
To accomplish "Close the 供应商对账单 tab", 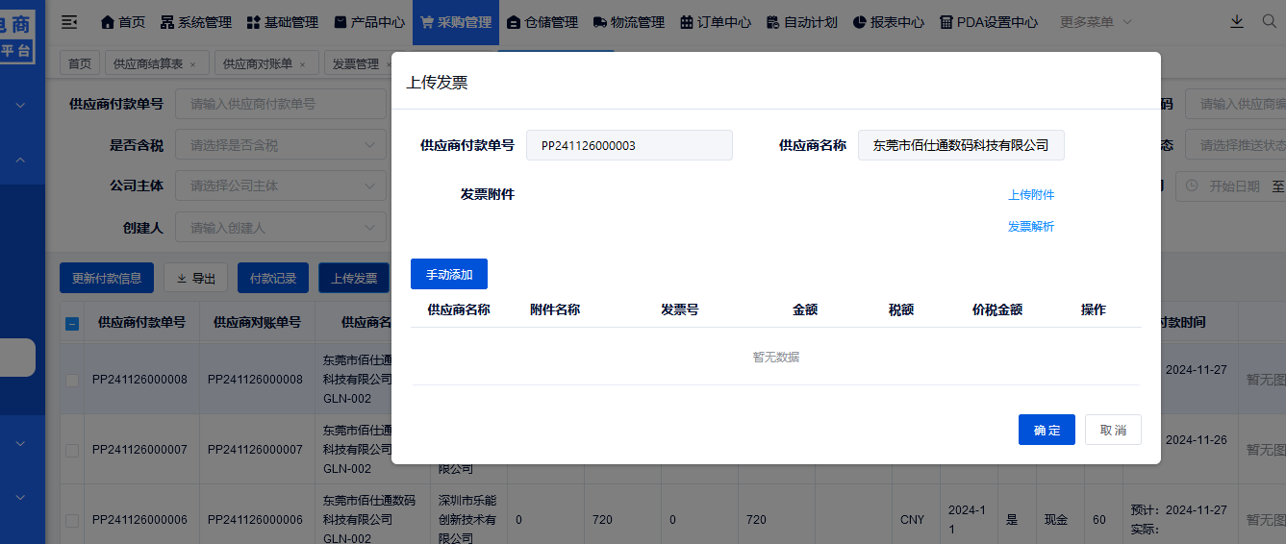I will 302,64.
